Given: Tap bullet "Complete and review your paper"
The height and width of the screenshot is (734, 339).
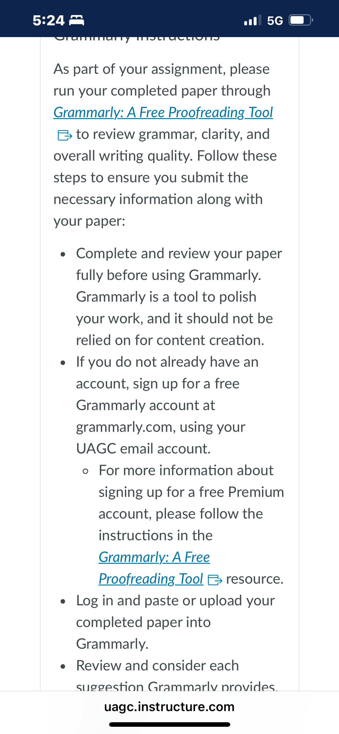Looking at the screenshot, I should (x=179, y=297).
